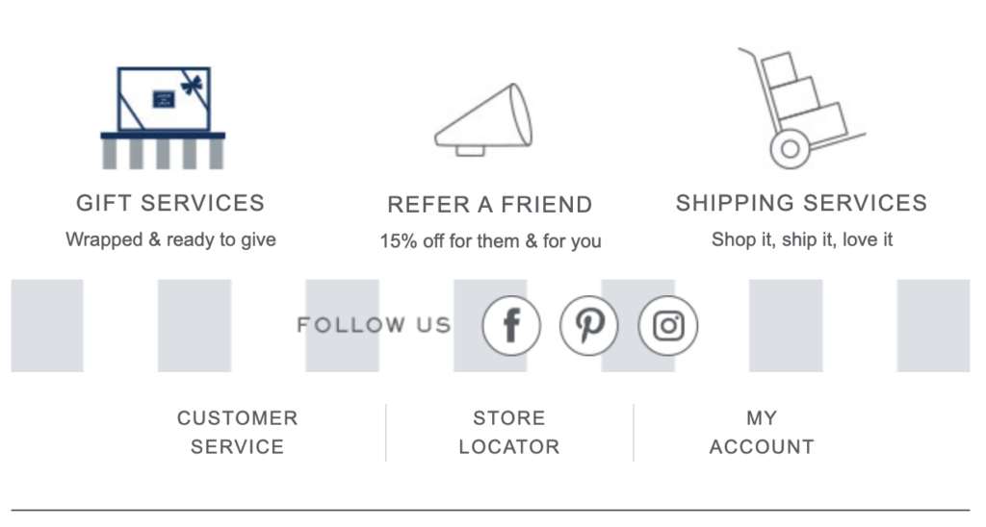Click "Wrapped & ready to give" text

pyautogui.click(x=170, y=239)
